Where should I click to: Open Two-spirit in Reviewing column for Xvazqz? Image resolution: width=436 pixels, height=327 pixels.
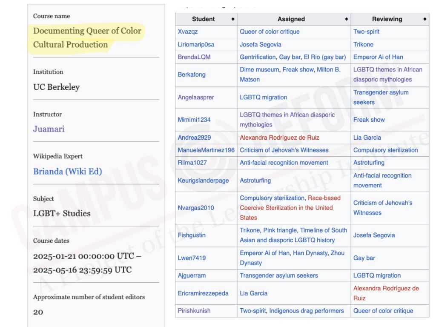click(366, 32)
